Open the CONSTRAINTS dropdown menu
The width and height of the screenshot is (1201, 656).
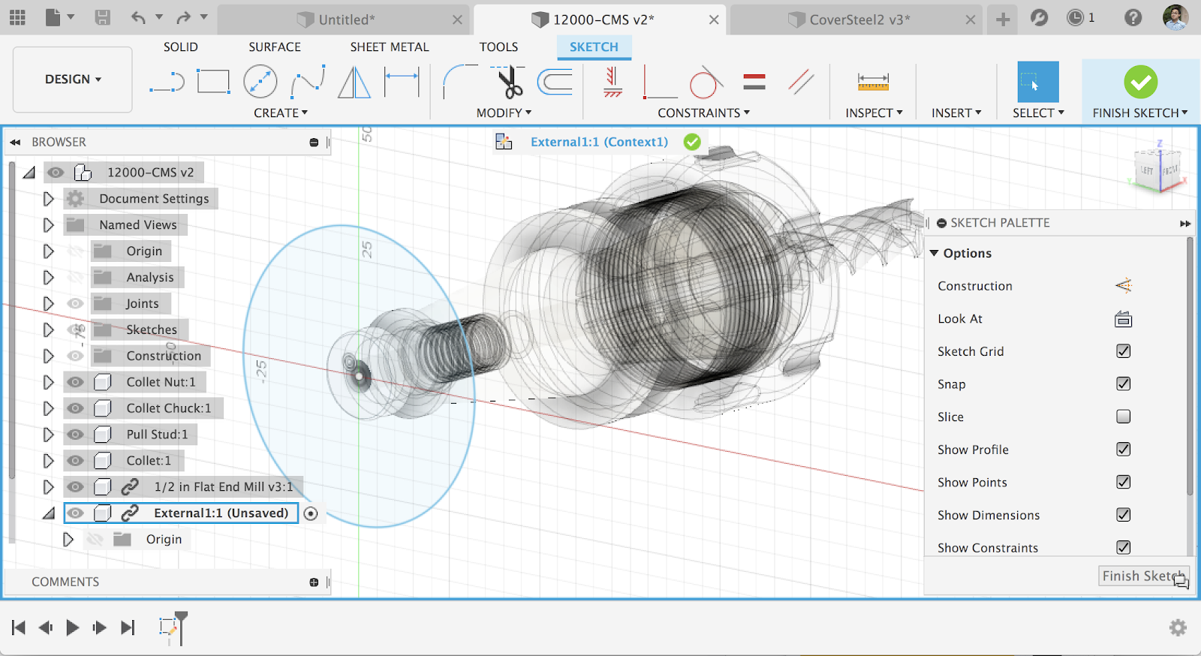[x=703, y=113]
